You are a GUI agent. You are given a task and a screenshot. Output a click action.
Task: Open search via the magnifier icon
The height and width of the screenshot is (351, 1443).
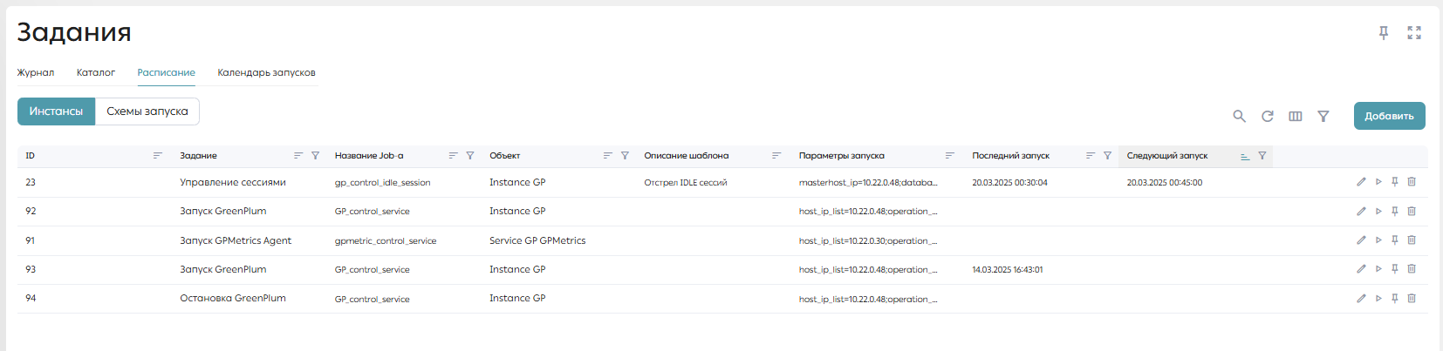pyautogui.click(x=1239, y=116)
